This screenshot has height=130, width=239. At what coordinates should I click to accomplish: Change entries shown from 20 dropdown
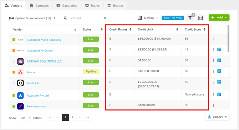click(x=24, y=118)
